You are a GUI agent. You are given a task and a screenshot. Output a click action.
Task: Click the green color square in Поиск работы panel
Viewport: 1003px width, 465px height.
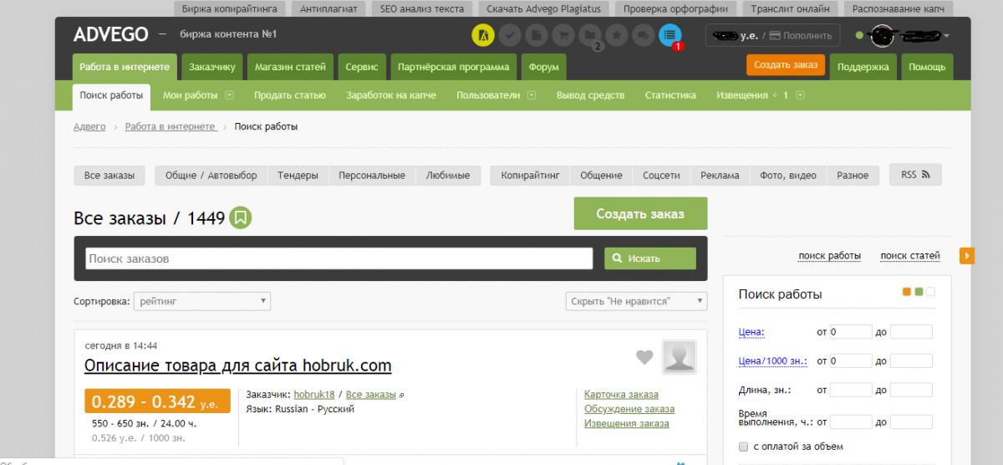coord(919,292)
